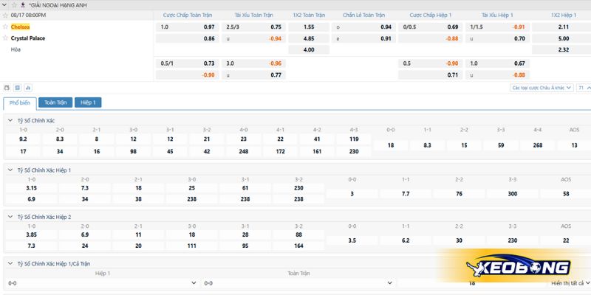The image size is (591, 295).
Task: Pick under odds 0.77 on 3.0 line
Action: [x=253, y=75]
